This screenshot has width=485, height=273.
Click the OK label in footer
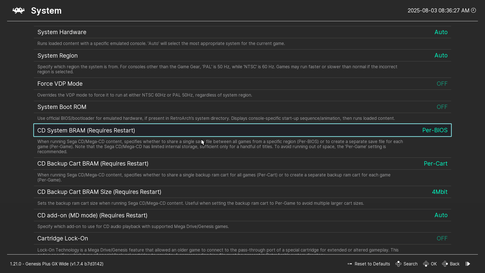click(x=434, y=264)
